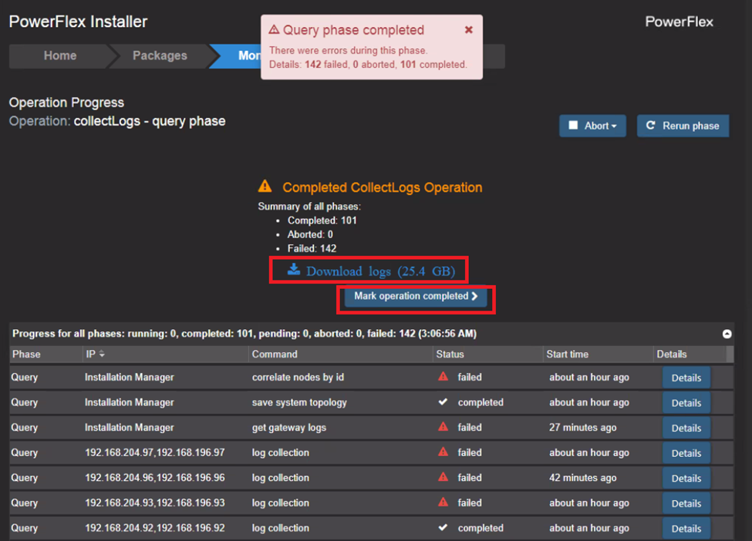Viewport: 752px width, 541px height.
Task: Open Details for correlate nodes by id
Action: pyautogui.click(x=686, y=378)
